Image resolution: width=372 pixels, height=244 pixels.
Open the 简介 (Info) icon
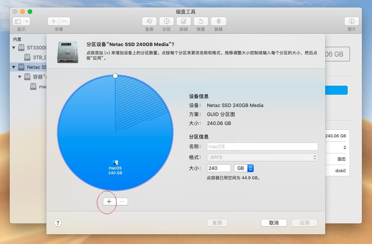coord(351,21)
